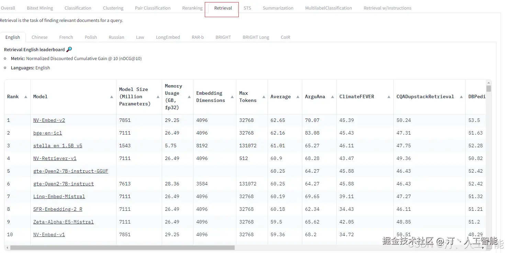The image size is (505, 253).
Task: Open the NV-Embed-v1 model link
Action: pyautogui.click(x=49, y=235)
